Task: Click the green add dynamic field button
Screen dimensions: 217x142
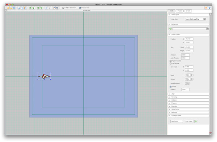Action: point(196,121)
